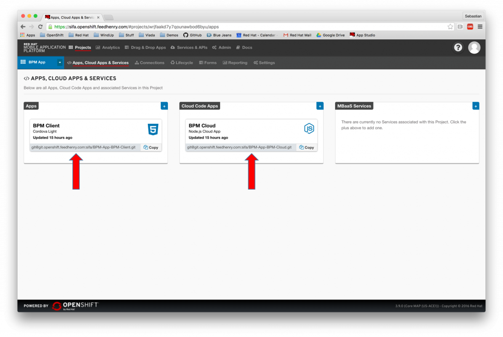The height and width of the screenshot is (337, 503).
Task: Click the red CORS extension icon
Action: click(x=470, y=27)
